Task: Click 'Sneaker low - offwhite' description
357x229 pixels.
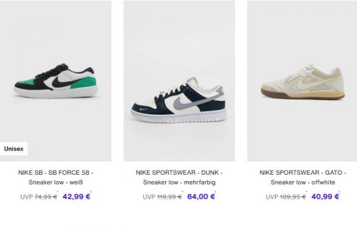Action: click(x=303, y=182)
